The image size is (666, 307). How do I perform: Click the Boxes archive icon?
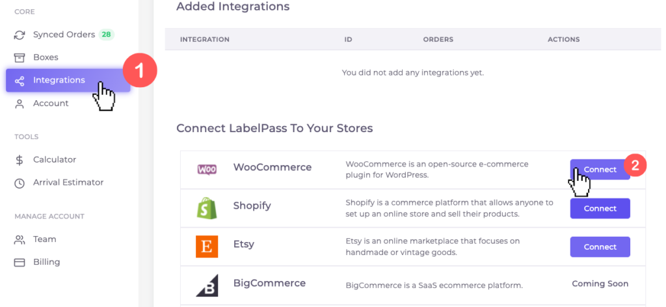point(20,57)
